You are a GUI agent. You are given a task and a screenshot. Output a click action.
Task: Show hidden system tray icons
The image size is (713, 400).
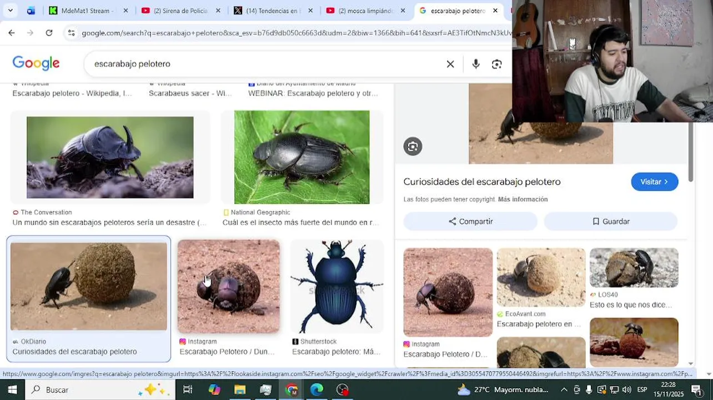tap(564, 389)
